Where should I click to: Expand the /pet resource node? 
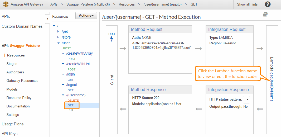[58, 31]
